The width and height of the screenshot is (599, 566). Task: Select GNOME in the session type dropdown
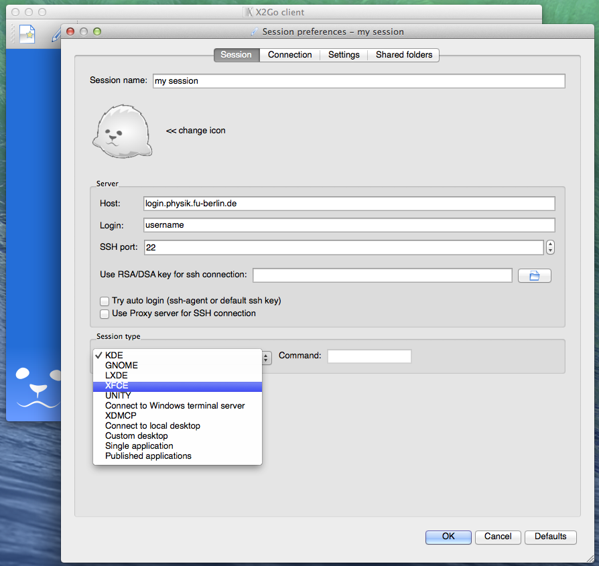point(121,366)
